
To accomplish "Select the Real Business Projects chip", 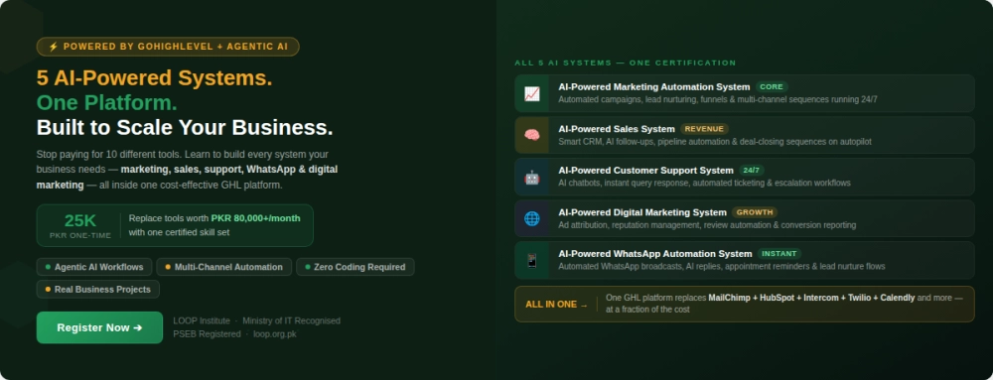I will 98,289.
